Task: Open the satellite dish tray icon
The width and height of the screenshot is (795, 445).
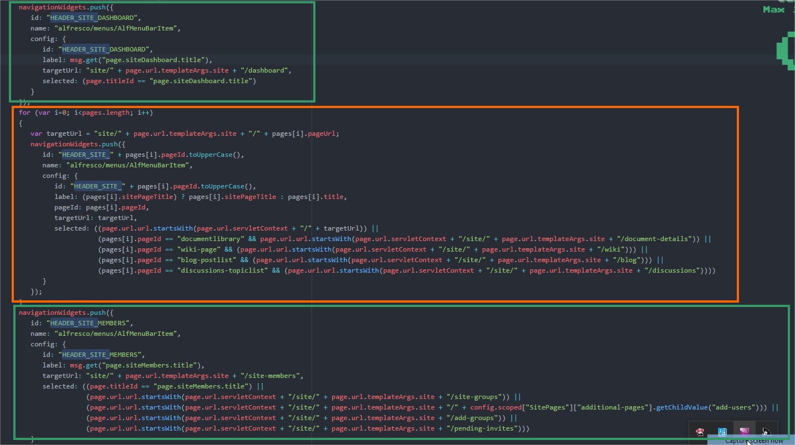Action: [766, 431]
